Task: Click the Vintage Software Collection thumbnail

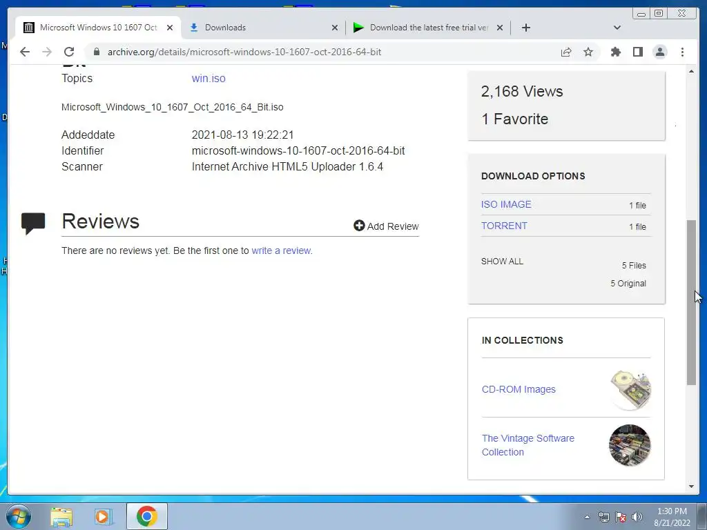Action: pyautogui.click(x=630, y=445)
